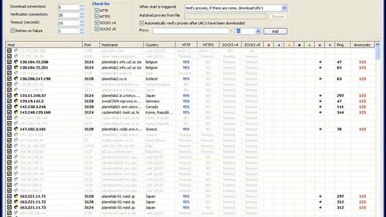The width and height of the screenshot is (386, 217).
Task: Click the Proxy address input field
Action: (191, 31)
